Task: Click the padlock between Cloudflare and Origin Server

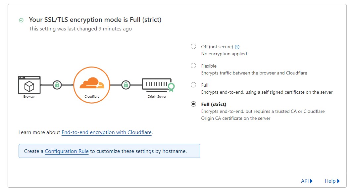Action: (126, 85)
